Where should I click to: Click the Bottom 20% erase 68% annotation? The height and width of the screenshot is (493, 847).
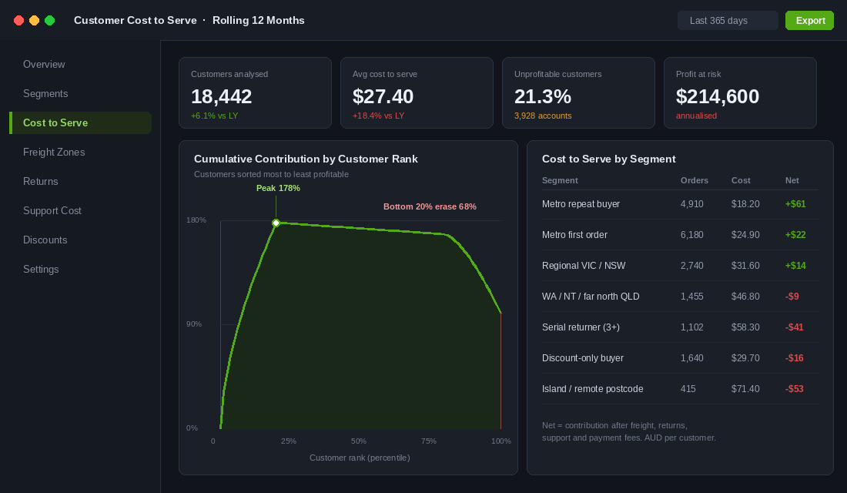430,206
